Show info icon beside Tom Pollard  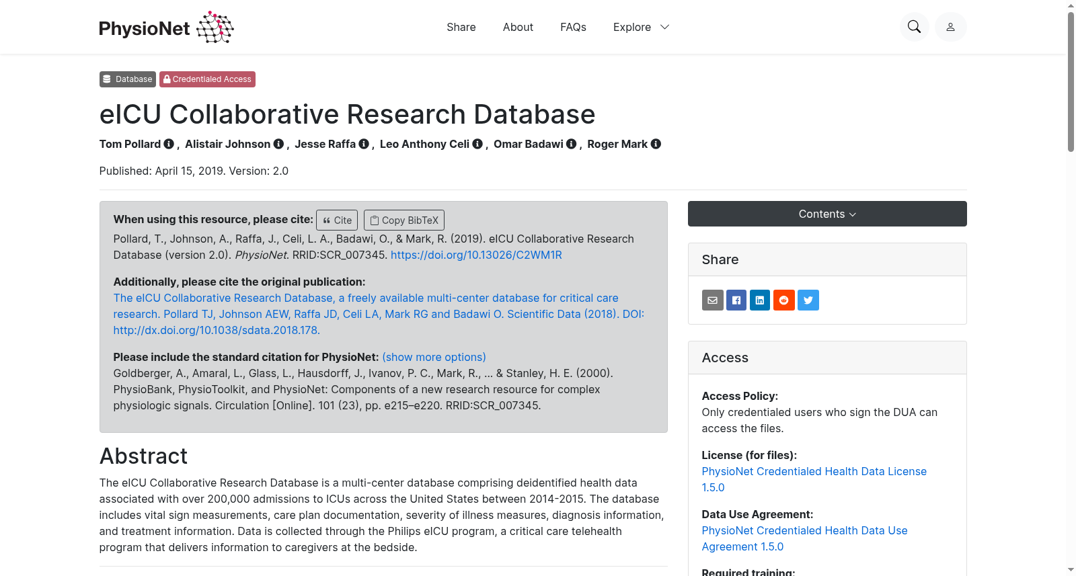(x=169, y=144)
